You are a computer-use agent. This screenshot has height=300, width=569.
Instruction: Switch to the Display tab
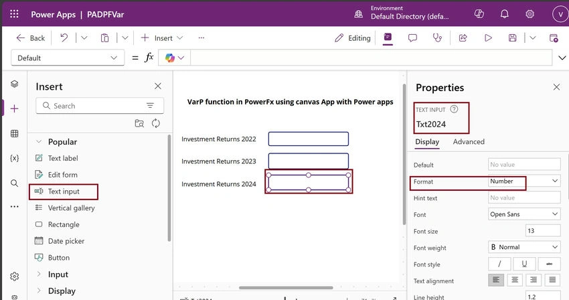(427, 142)
